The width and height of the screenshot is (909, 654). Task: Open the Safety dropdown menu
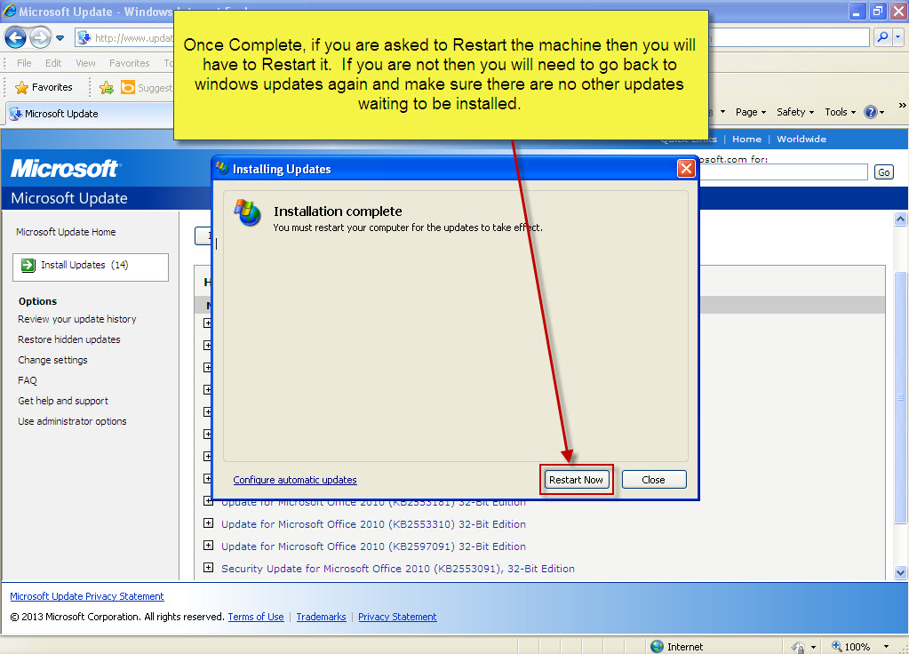tap(794, 112)
